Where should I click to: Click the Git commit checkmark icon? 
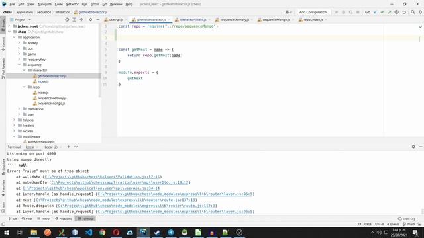(382, 12)
